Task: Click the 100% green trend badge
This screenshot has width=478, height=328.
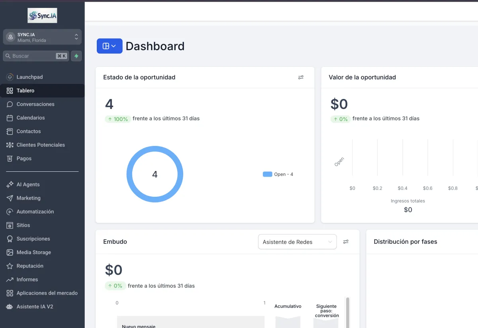Action: pos(118,119)
